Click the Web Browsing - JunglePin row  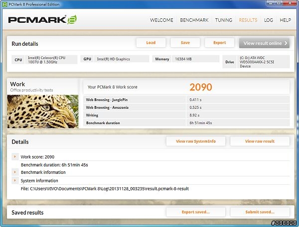click(x=186, y=100)
